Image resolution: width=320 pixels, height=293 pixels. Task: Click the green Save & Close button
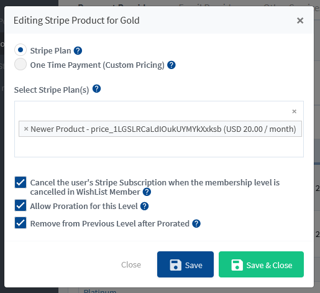[x=261, y=264]
